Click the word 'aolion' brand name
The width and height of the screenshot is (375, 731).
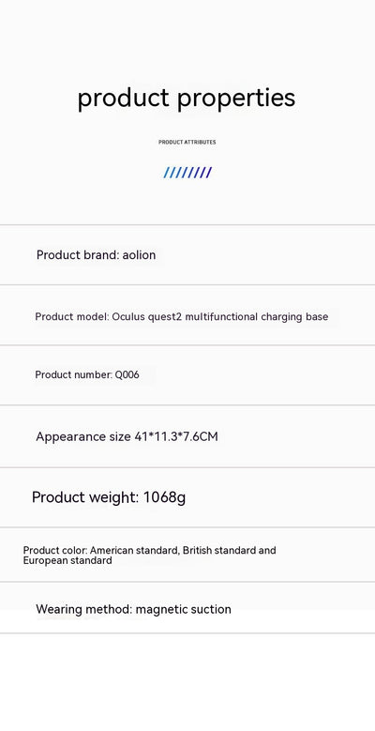(x=139, y=255)
